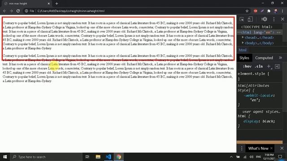
Task: Open a new browser tab
Action: click(x=57, y=4)
